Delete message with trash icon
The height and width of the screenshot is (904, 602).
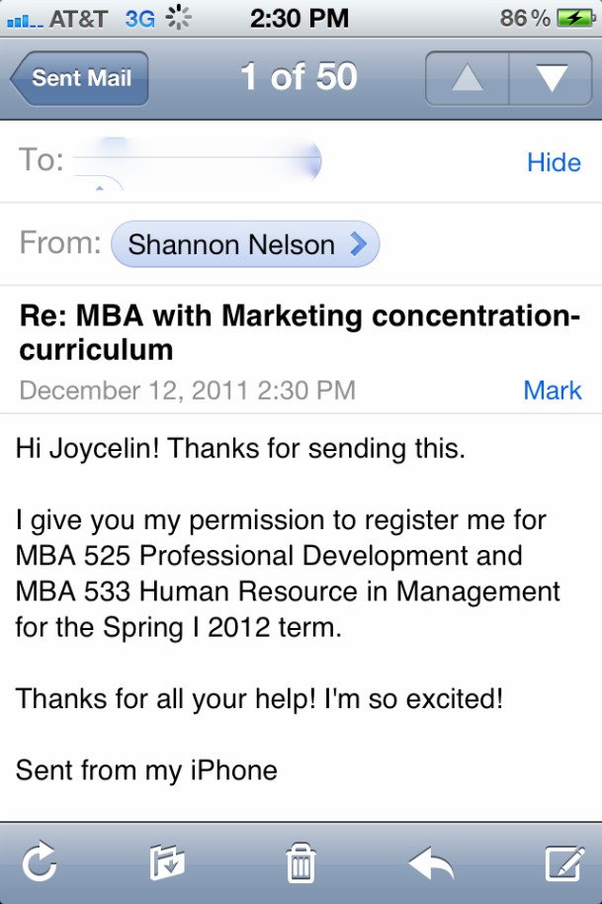(x=301, y=863)
